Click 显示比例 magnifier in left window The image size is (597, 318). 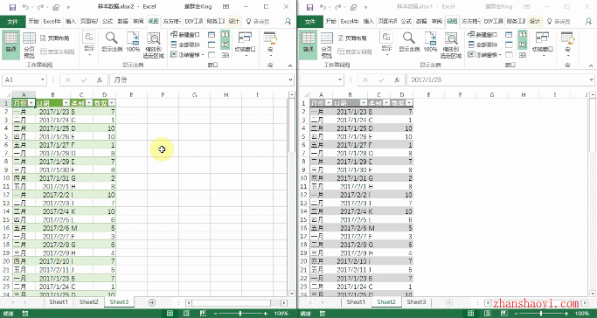[112, 42]
